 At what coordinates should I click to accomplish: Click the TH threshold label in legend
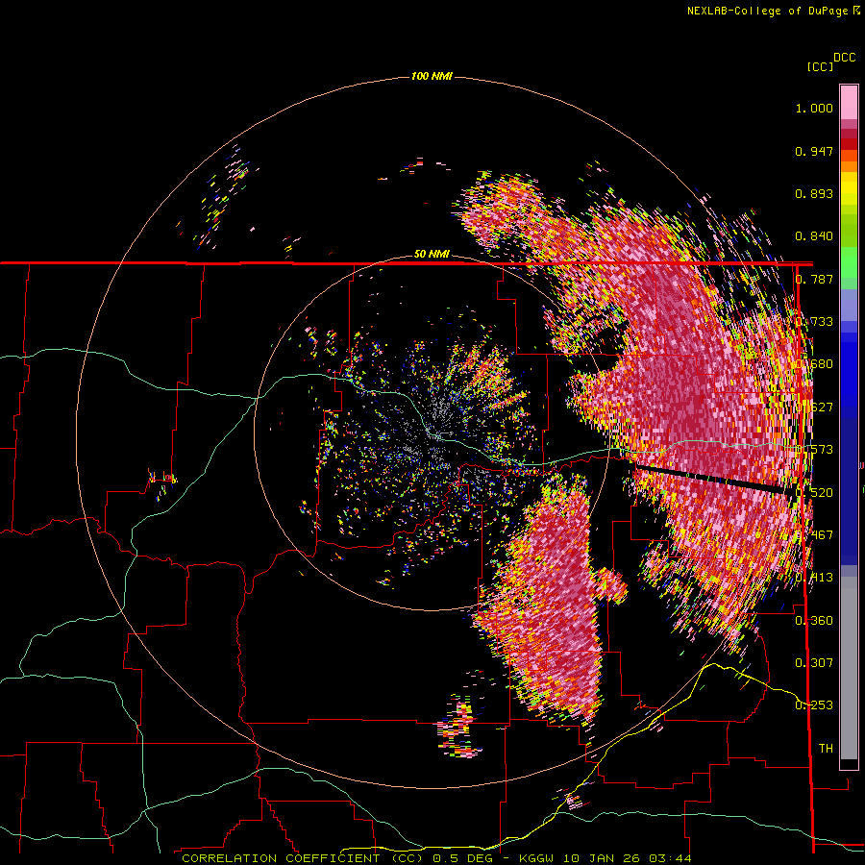click(826, 748)
